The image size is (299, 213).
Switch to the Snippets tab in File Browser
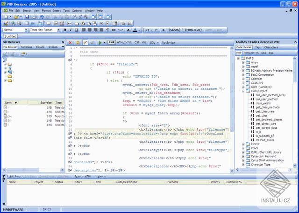coord(53,47)
